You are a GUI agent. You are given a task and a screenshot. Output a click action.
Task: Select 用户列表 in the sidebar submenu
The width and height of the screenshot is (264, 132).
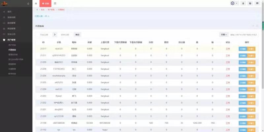(12, 45)
